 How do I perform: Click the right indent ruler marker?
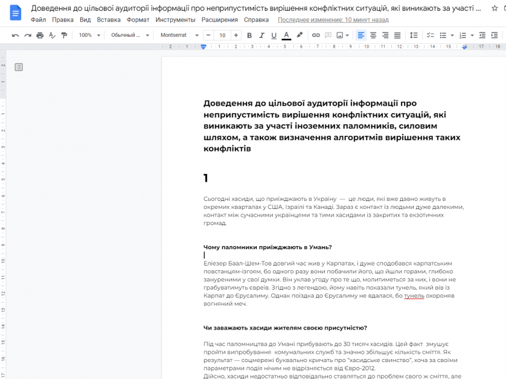[464, 47]
